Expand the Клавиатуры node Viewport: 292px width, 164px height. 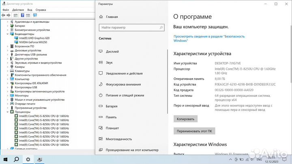[x=8, y=71]
